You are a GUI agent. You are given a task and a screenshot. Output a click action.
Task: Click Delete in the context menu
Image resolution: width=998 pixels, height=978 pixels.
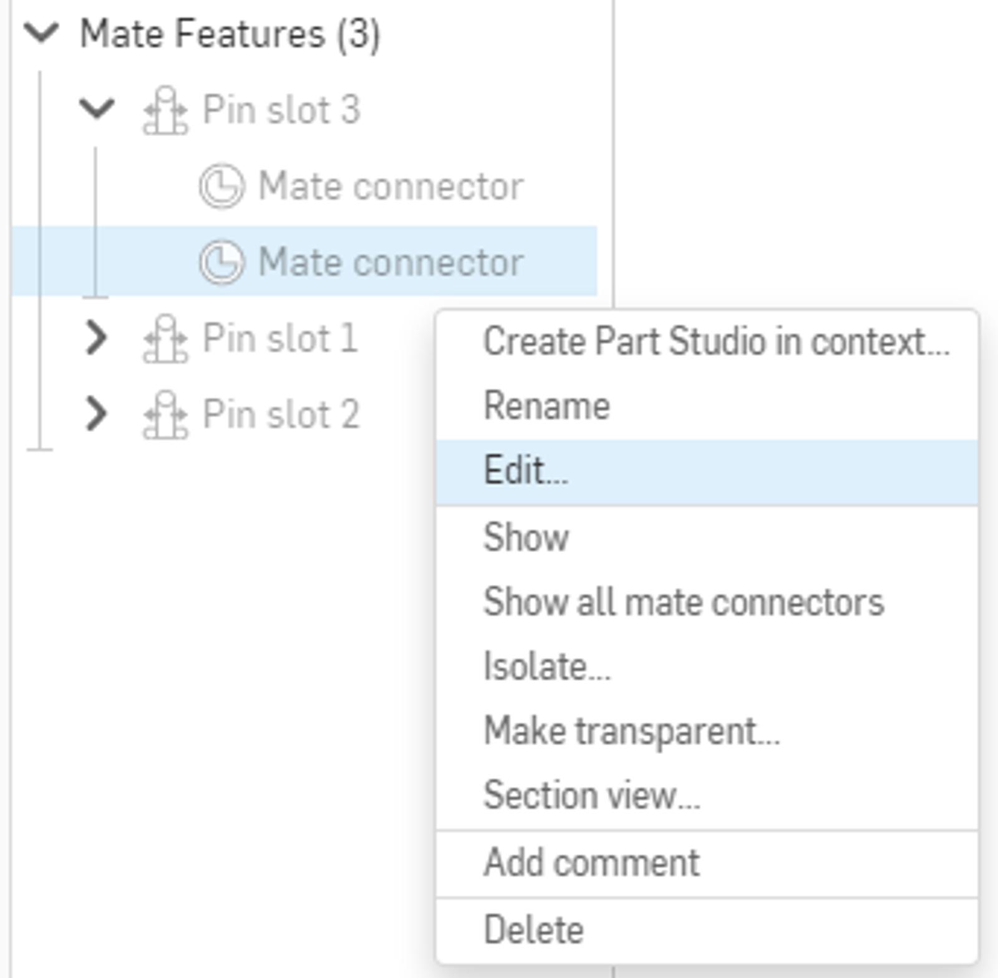coord(534,930)
